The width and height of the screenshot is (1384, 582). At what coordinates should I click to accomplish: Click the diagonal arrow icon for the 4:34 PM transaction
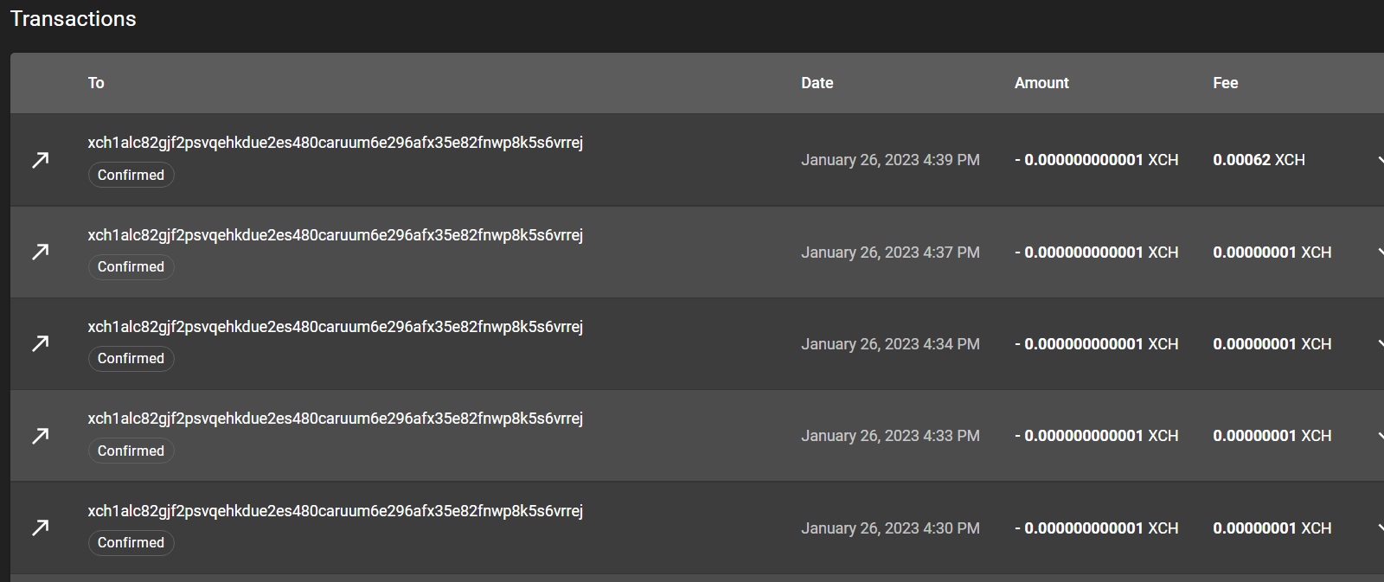click(40, 343)
